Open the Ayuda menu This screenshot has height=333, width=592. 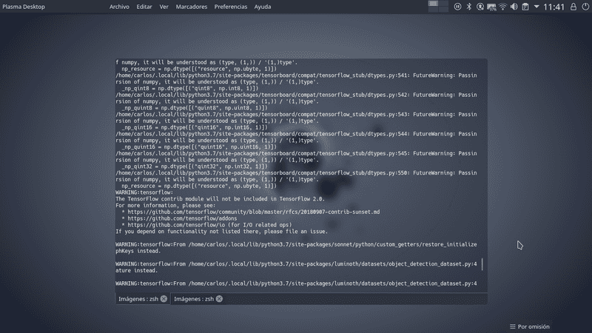coord(263,7)
